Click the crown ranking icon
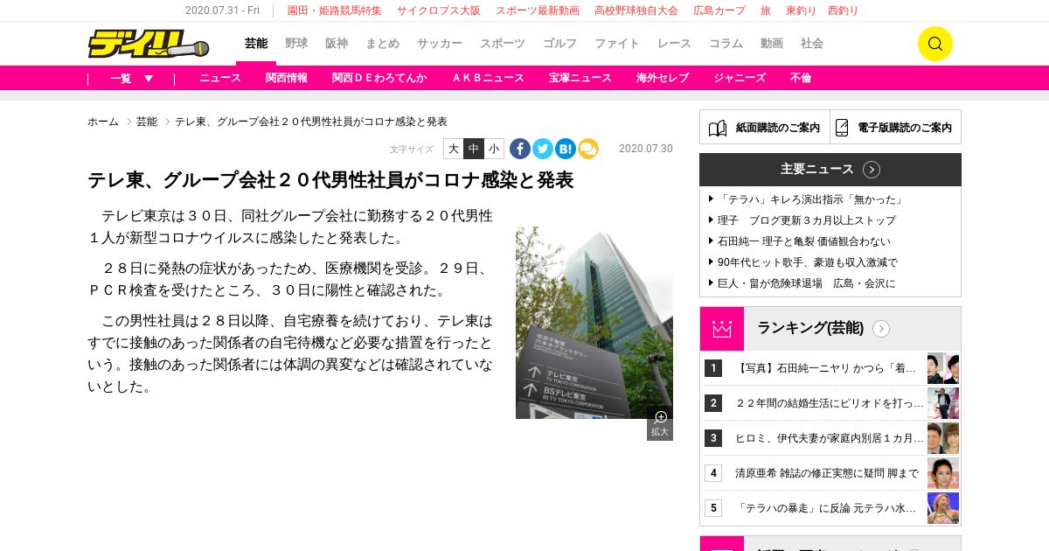Screen dimensions: 1049x551 tap(722, 329)
